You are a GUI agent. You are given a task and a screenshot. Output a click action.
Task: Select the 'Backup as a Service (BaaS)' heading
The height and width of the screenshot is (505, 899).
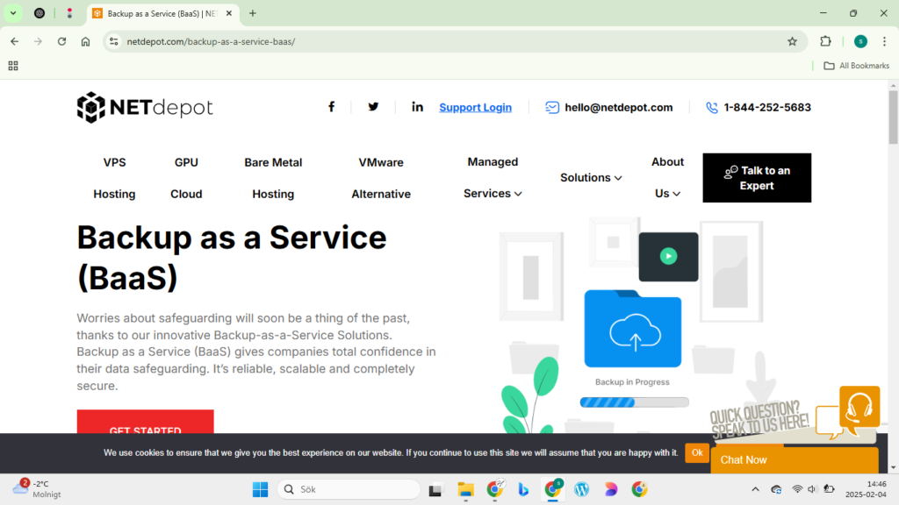pos(232,257)
